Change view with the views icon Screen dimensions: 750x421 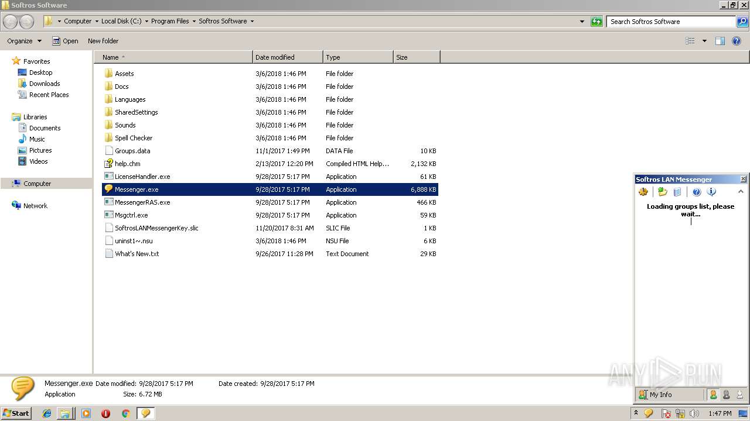point(690,41)
